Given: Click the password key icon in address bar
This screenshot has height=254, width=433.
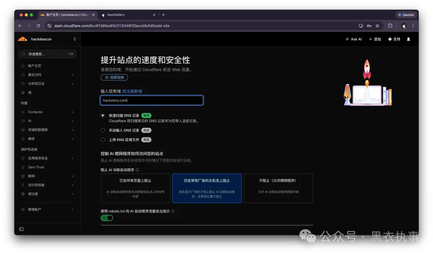Looking at the screenshot, I should [x=369, y=26].
